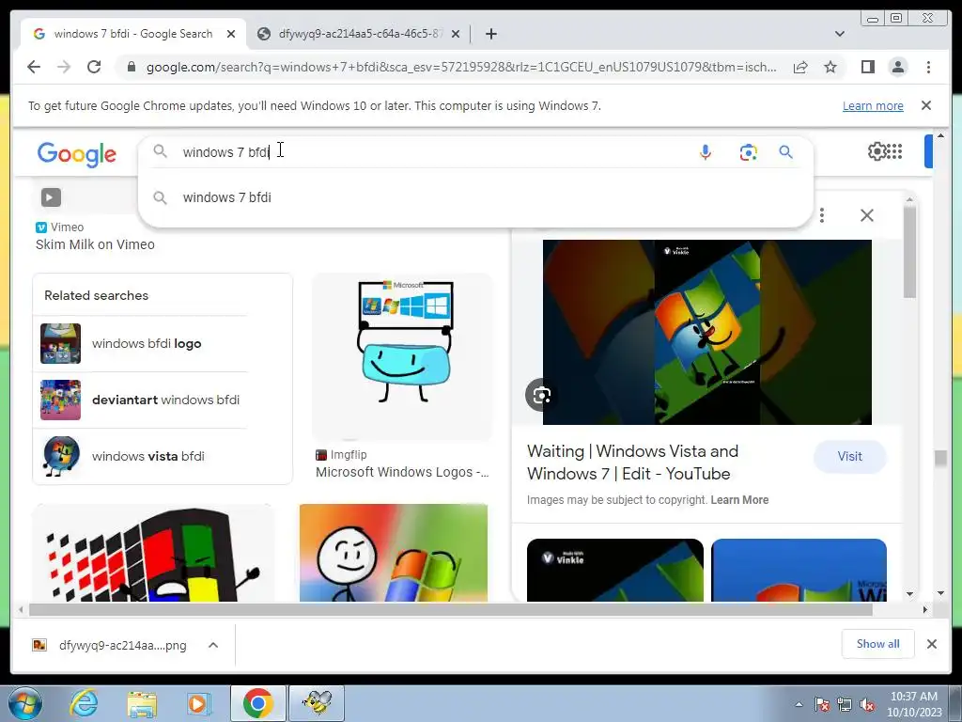
Task: Open the taskbar clock and date
Action: click(x=914, y=704)
